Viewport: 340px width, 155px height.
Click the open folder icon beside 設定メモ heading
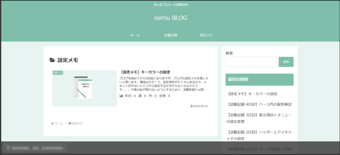tap(52, 60)
